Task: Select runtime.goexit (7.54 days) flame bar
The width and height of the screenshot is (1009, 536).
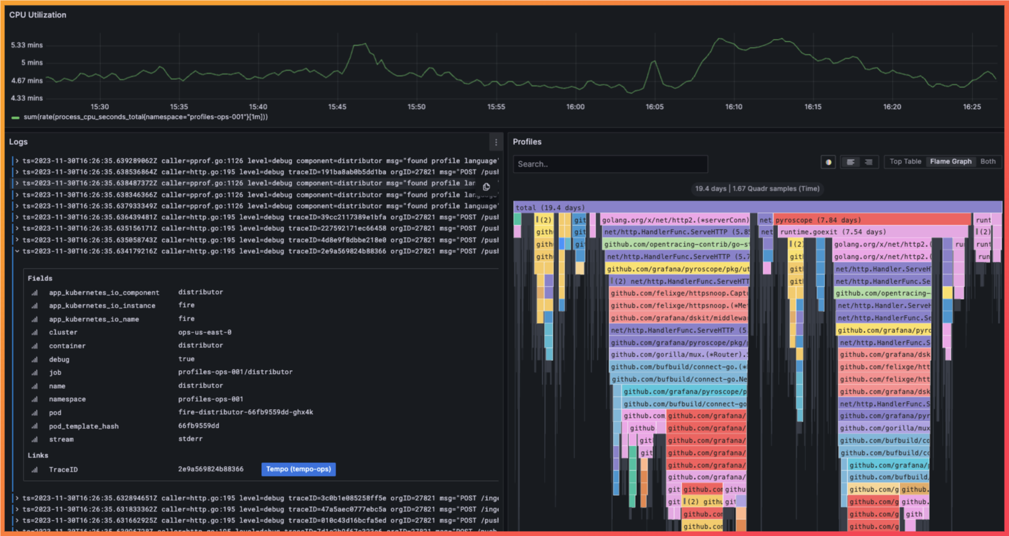Action: coord(873,232)
